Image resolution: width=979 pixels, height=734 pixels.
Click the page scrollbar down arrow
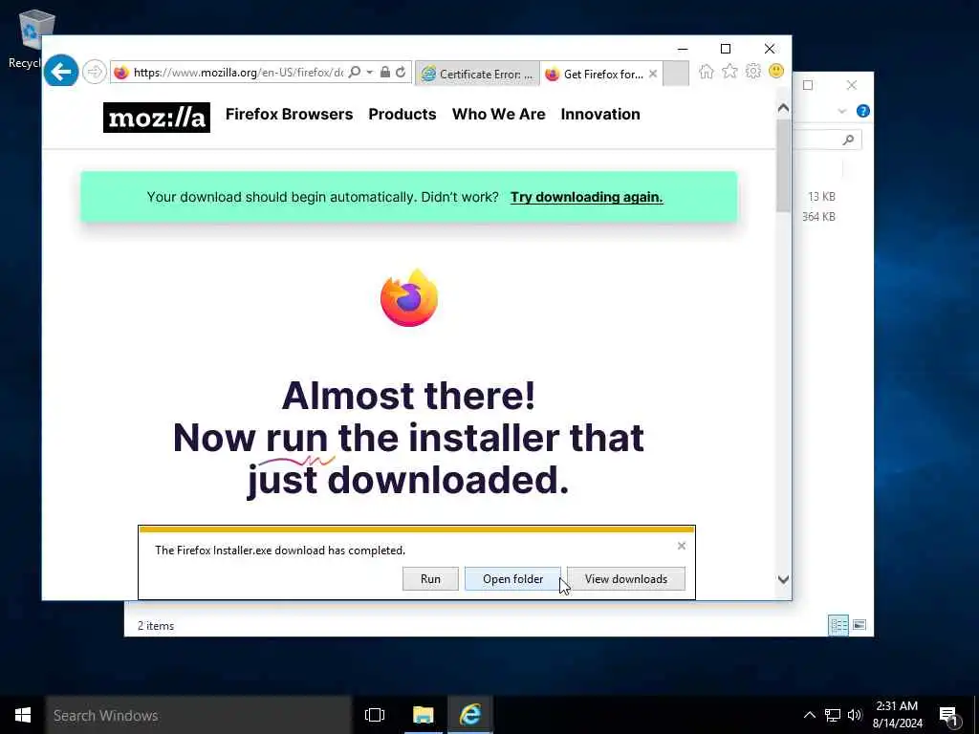[x=783, y=579]
